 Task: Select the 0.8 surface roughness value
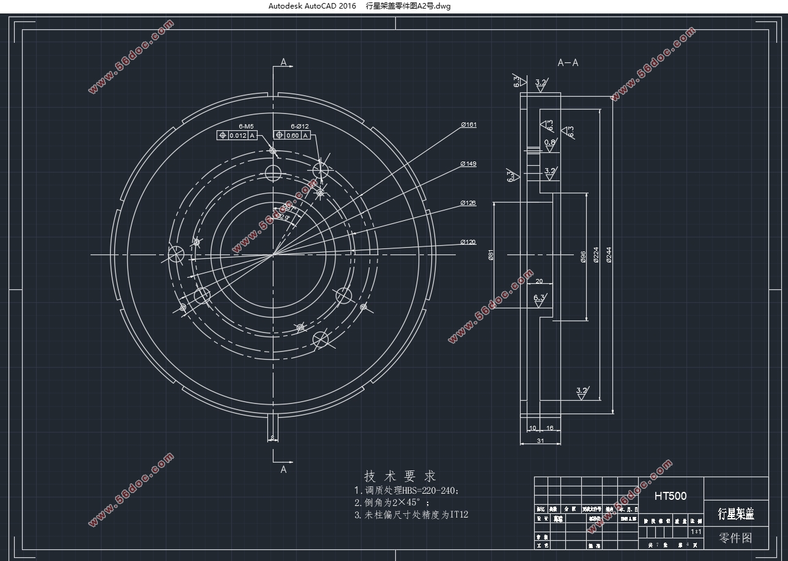(550, 143)
